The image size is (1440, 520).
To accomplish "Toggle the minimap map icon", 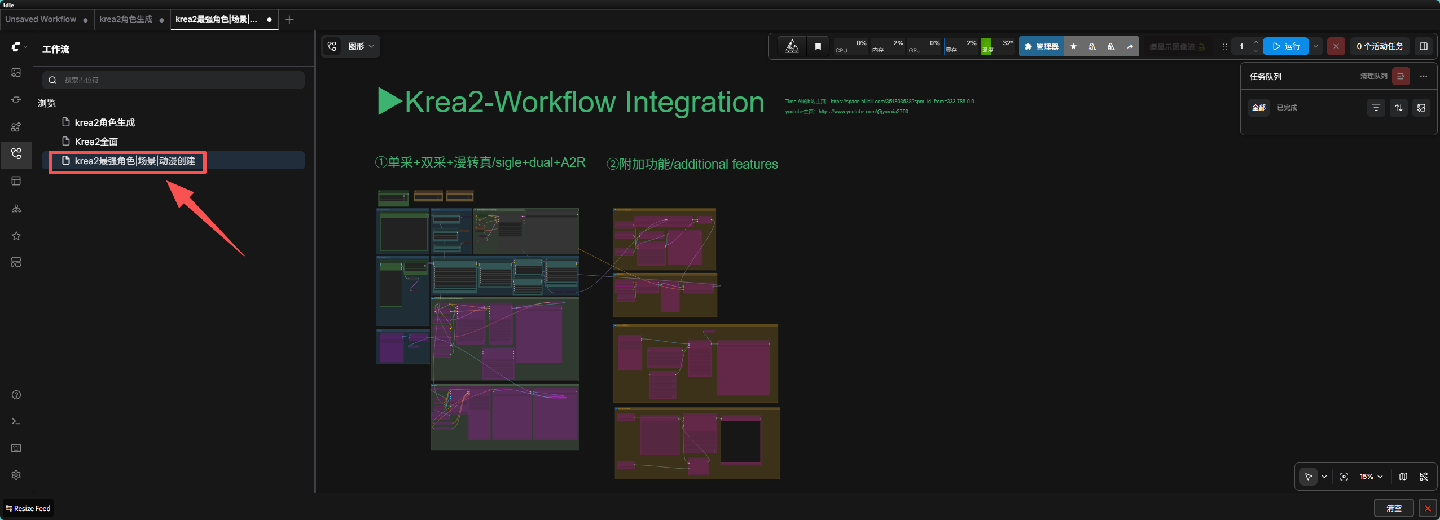I will (1403, 477).
